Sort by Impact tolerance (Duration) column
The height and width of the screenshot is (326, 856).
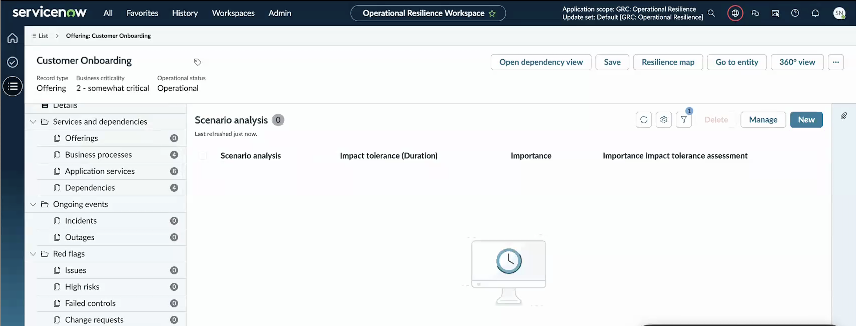point(388,155)
